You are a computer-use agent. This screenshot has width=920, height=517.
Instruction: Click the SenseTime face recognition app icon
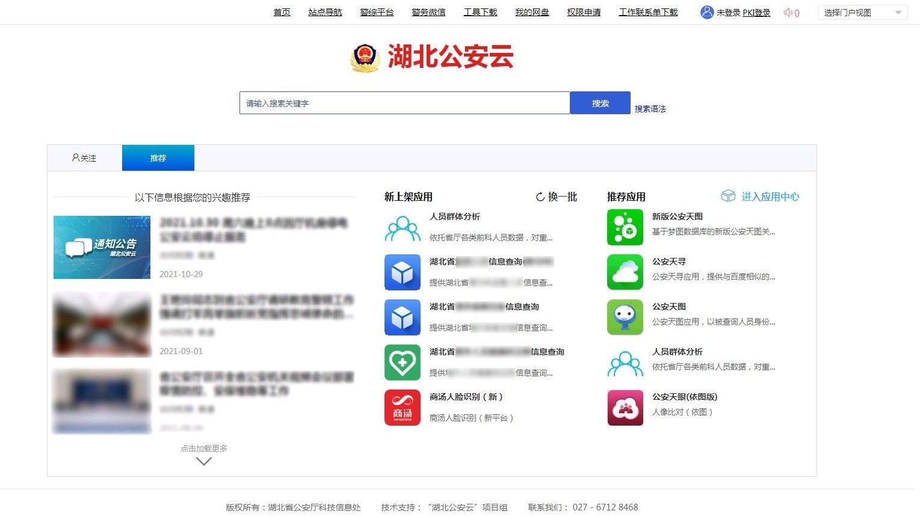(x=402, y=408)
